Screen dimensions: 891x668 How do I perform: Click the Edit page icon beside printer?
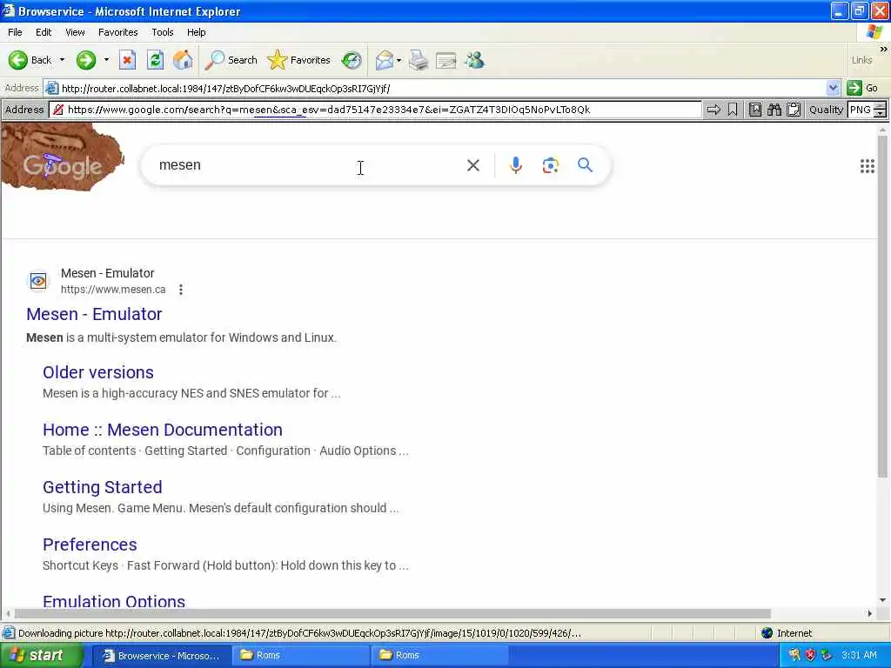[446, 60]
